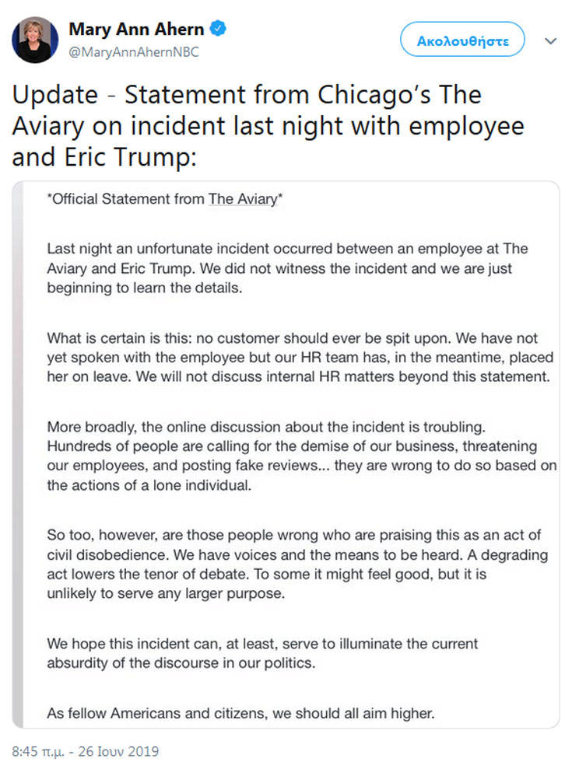Screen dimensions: 572x762
Task: Click "*Official Statement from" heading text
Action: [x=127, y=199]
